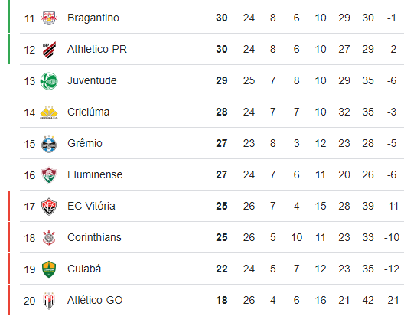Select the Criciúma yellow crest icon

coord(49,112)
